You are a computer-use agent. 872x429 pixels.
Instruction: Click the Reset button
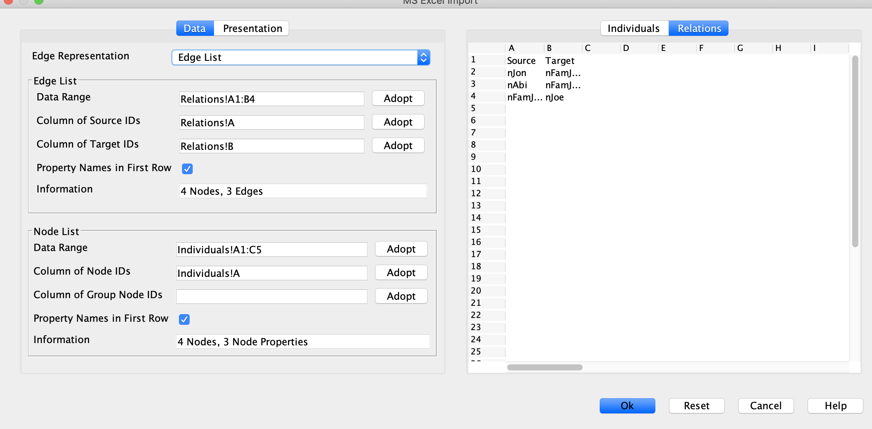[696, 406]
